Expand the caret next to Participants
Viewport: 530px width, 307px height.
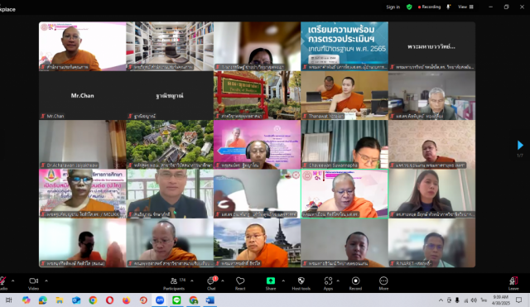click(192, 281)
